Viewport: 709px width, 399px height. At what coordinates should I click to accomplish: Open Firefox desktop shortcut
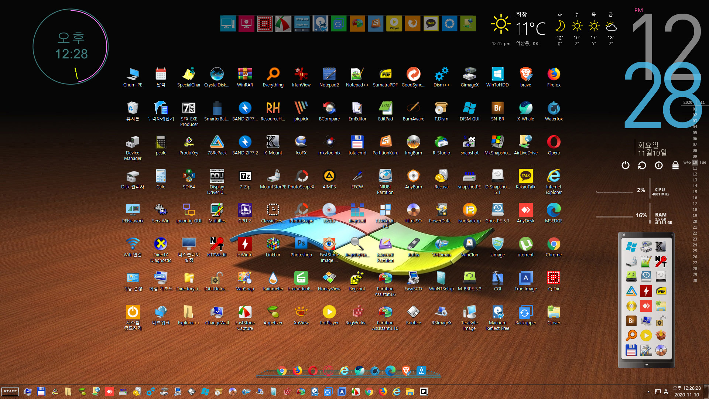click(x=554, y=77)
